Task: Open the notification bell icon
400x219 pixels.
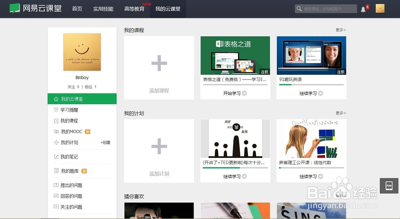Action: 363,10
